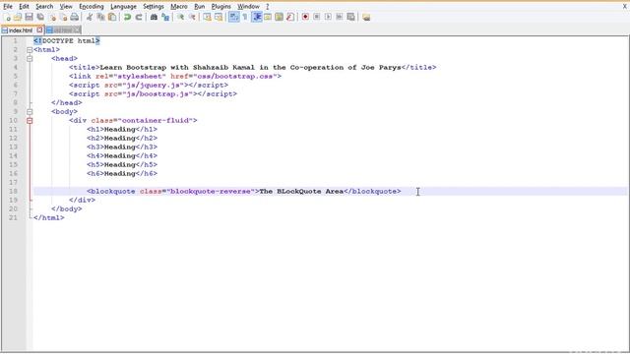Image resolution: width=630 pixels, height=354 pixels.
Task: Click the <h6>Heading</h6> line
Action: coord(122,173)
